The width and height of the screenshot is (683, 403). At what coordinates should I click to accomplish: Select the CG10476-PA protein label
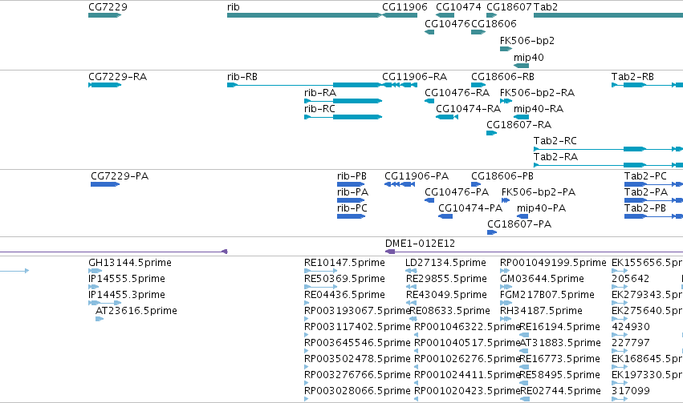(457, 192)
